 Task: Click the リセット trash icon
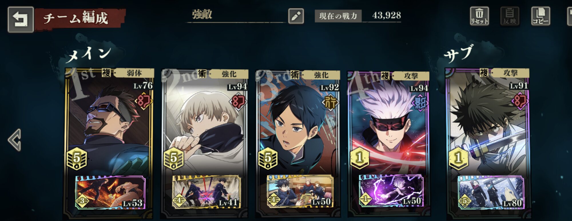(479, 16)
